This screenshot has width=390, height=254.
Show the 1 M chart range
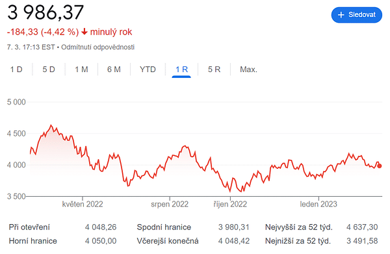pyautogui.click(x=82, y=70)
